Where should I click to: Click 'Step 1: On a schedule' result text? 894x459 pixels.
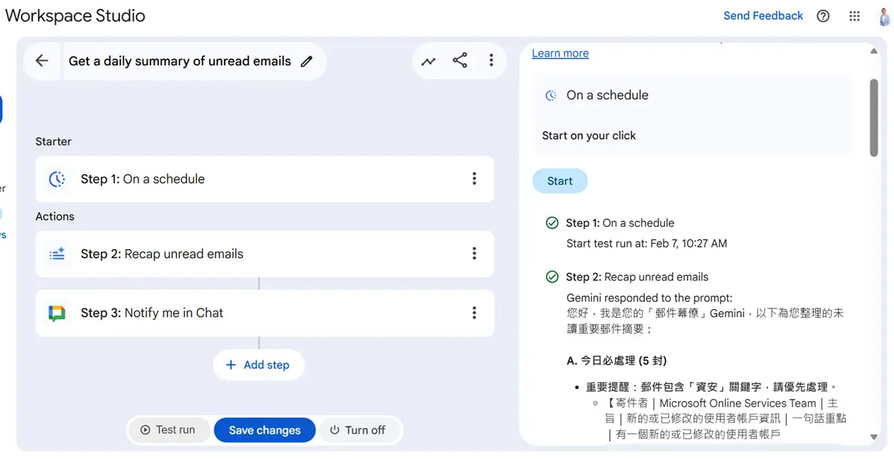(620, 222)
